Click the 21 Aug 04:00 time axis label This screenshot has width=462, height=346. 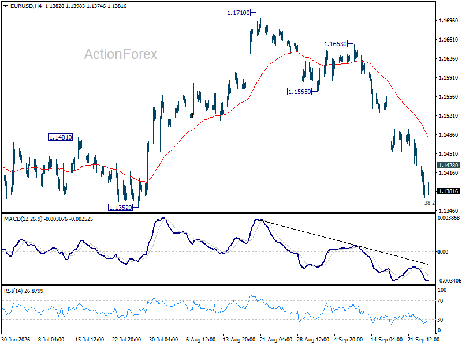click(276, 339)
